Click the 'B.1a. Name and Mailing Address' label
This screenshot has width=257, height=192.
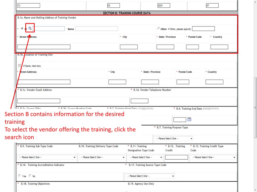click(47, 18)
